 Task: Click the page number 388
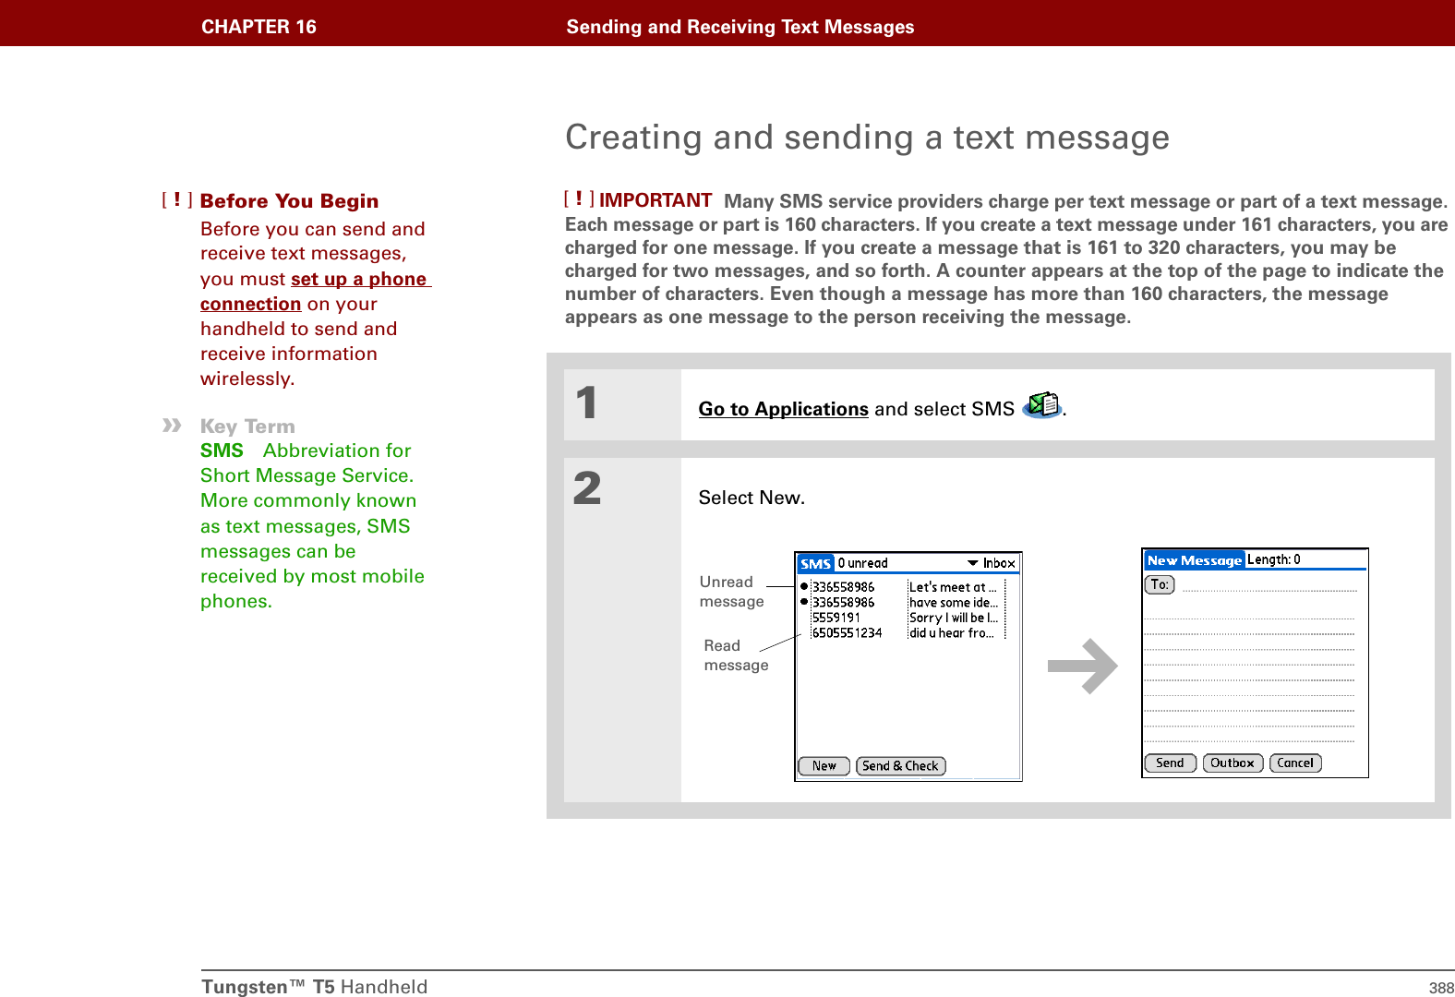tap(1441, 988)
